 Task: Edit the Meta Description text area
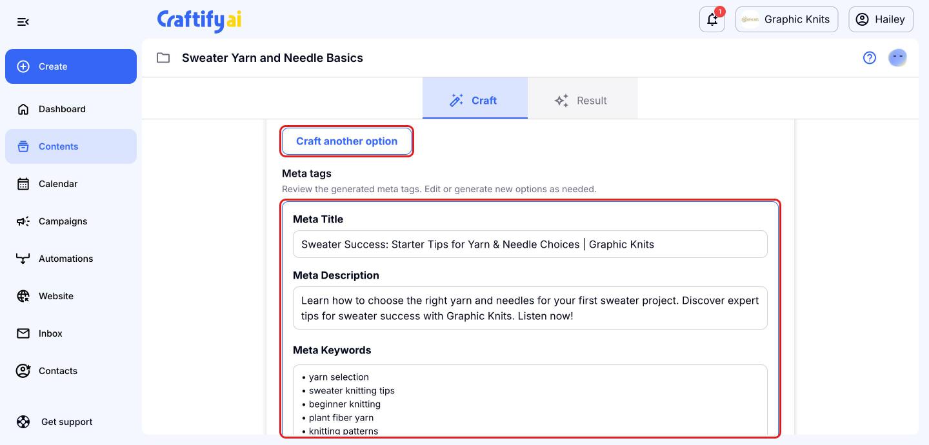point(530,308)
